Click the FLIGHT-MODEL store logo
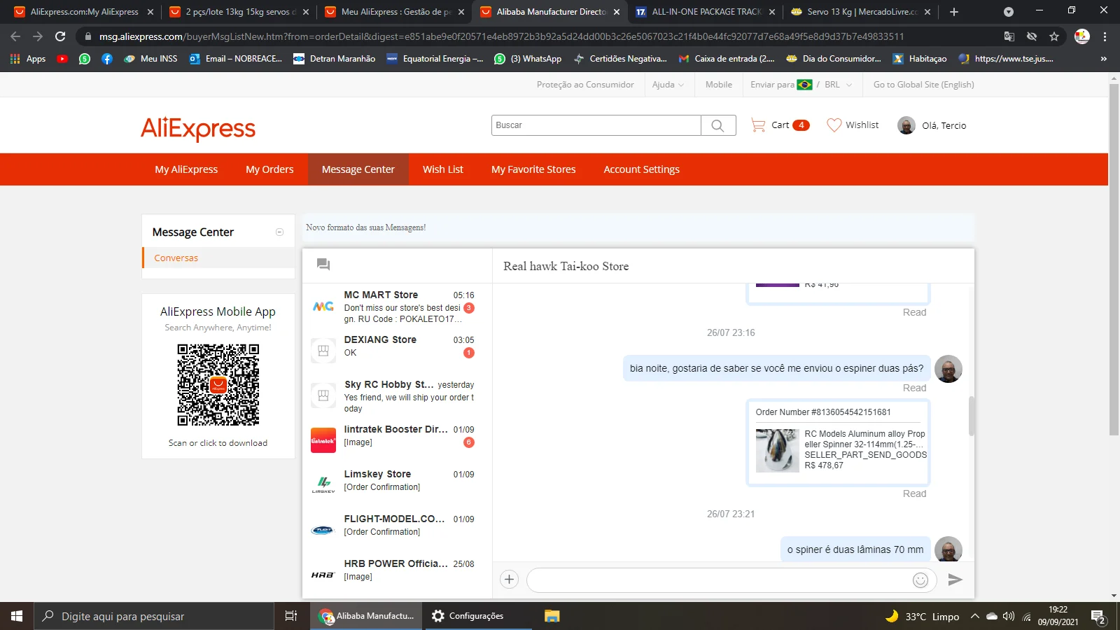The height and width of the screenshot is (630, 1120). pyautogui.click(x=323, y=531)
